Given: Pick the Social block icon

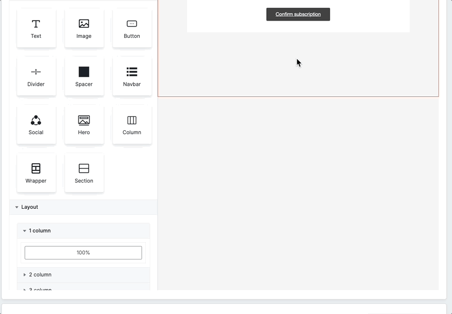Looking at the screenshot, I should [x=36, y=120].
